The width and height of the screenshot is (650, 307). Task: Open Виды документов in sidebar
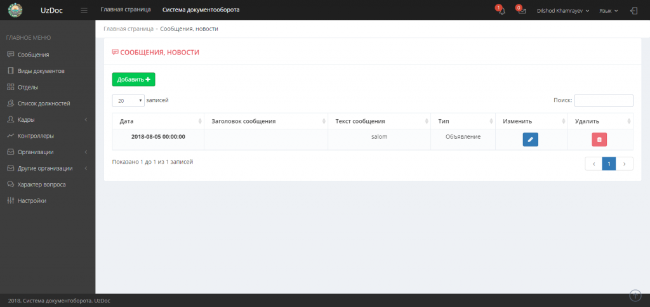coord(41,71)
